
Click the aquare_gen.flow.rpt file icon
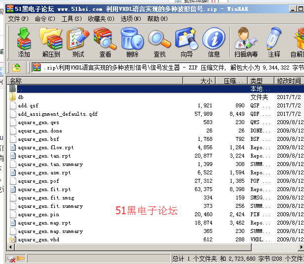[13, 147]
